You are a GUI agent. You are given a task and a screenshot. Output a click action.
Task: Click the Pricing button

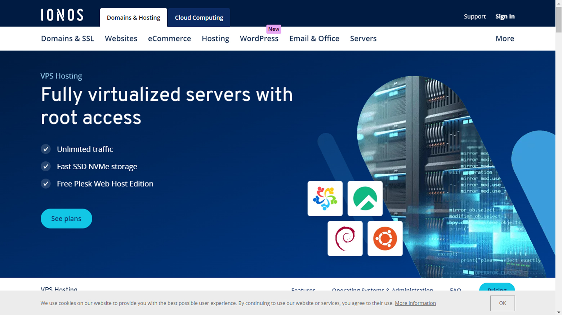(497, 288)
